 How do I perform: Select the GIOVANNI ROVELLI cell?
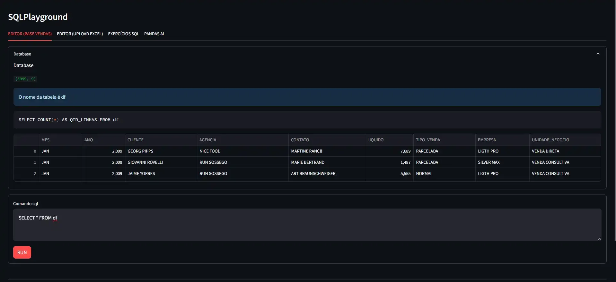tap(161, 162)
